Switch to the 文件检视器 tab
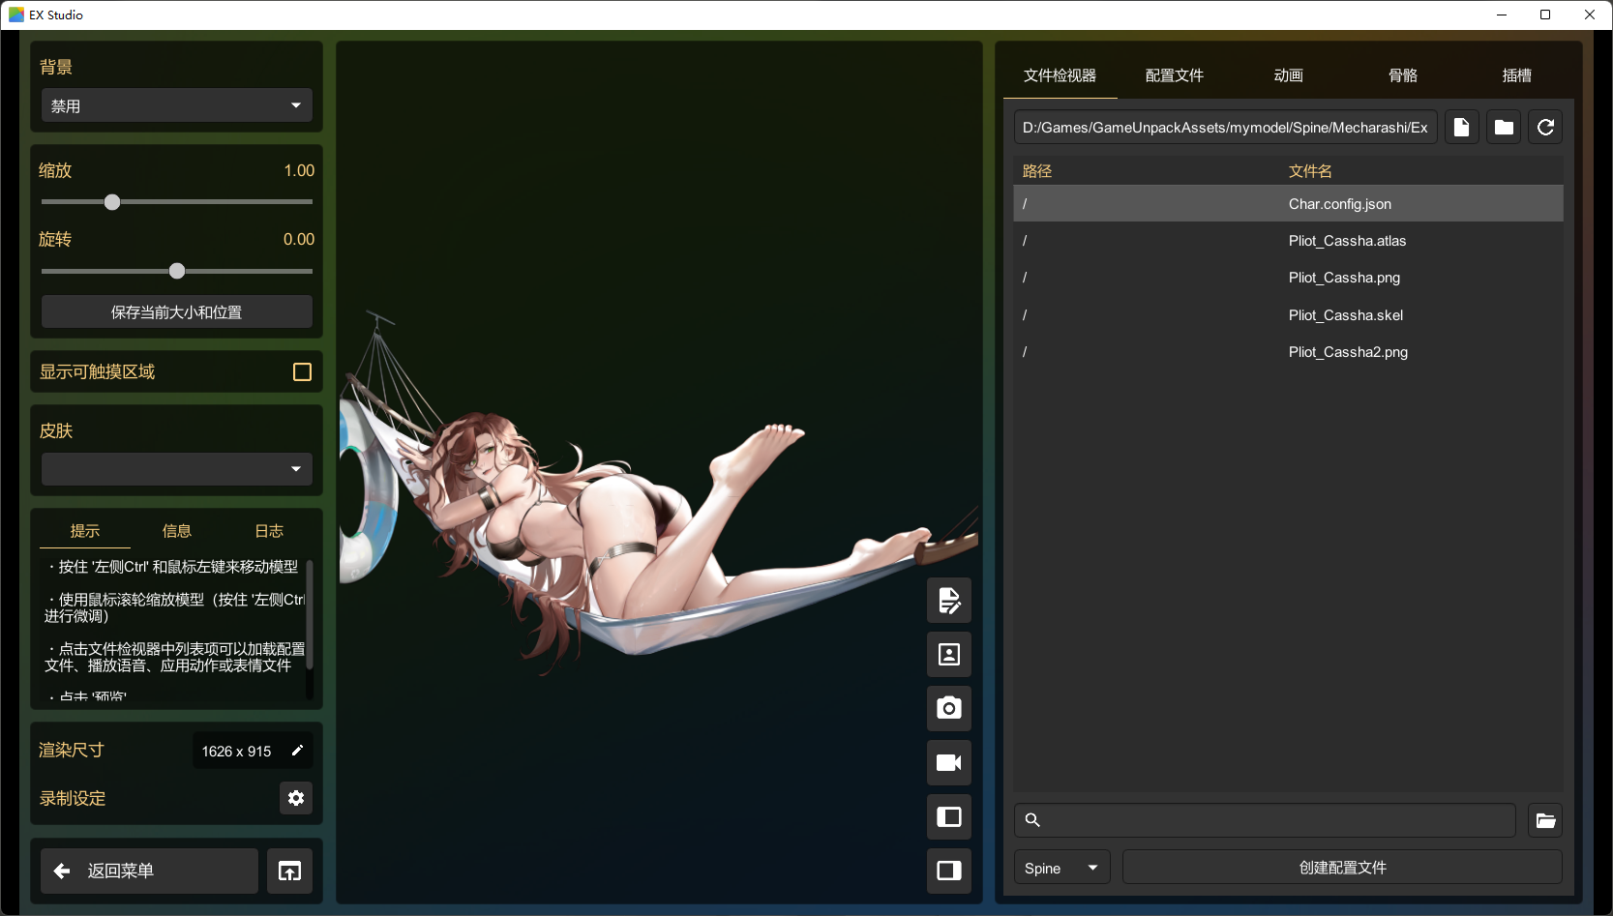Screen dimensions: 1613x916 click(x=1060, y=75)
